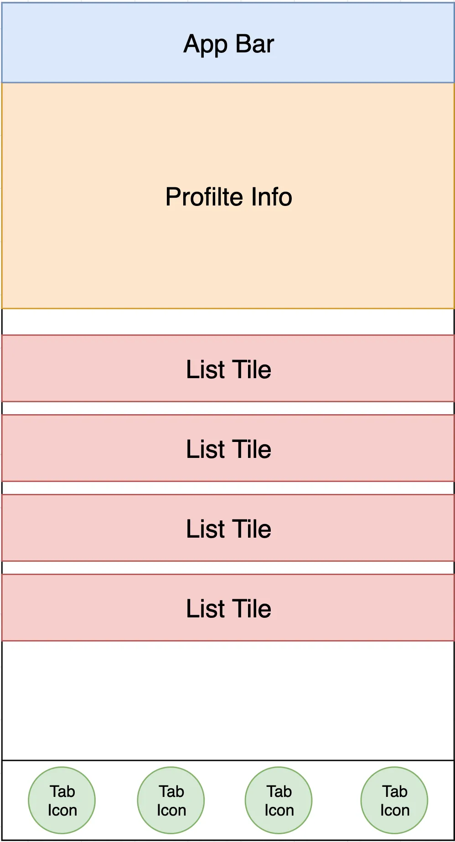Click tab bar space between first and second Tab Icons
455x842 pixels.
116,801
